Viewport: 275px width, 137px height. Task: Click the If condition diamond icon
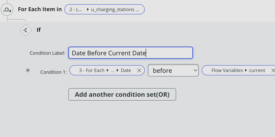(x=25, y=30)
